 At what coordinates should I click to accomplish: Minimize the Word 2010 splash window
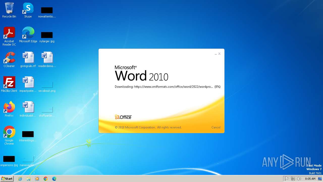[216, 54]
